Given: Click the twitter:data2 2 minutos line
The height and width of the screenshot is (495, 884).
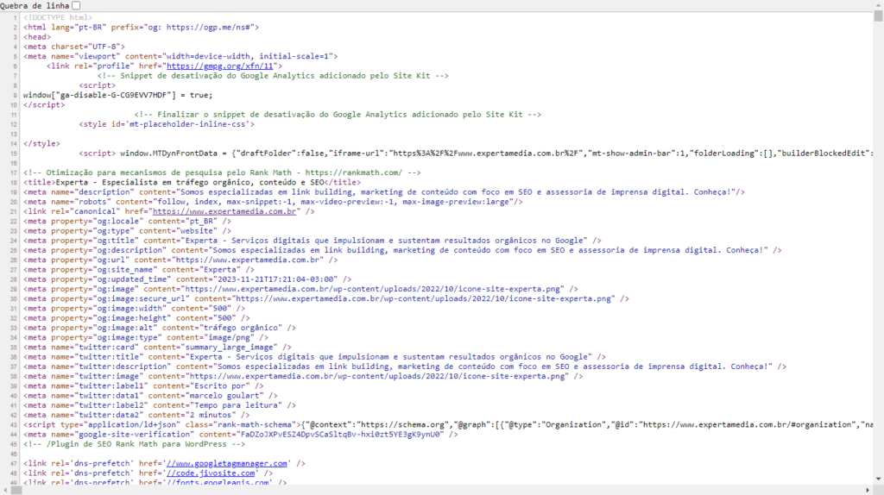Looking at the screenshot, I should 136,415.
